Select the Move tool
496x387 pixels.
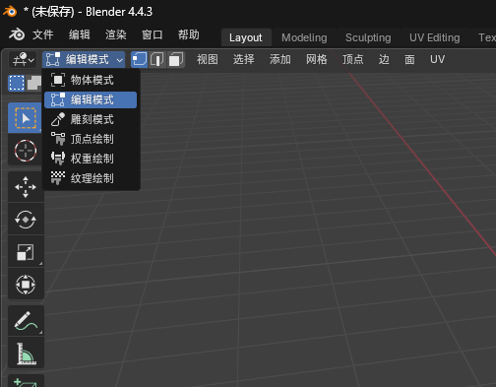[26, 187]
